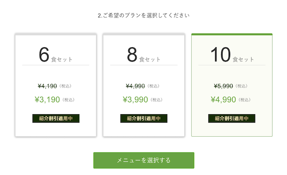Click the large number 10 heading
The width and height of the screenshot is (287, 175).
click(x=220, y=54)
